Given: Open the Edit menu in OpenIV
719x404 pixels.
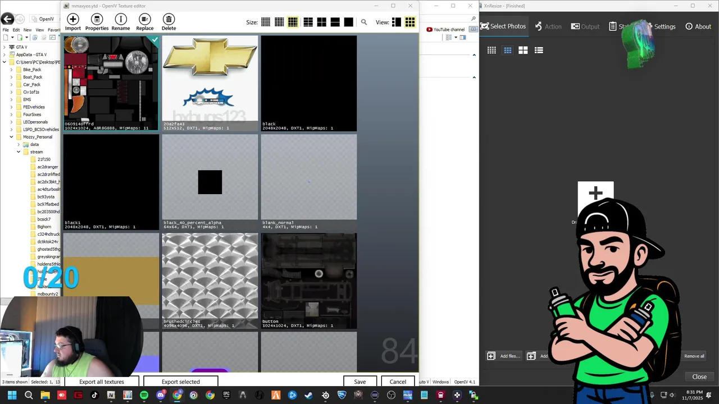Looking at the screenshot, I should [16, 30].
